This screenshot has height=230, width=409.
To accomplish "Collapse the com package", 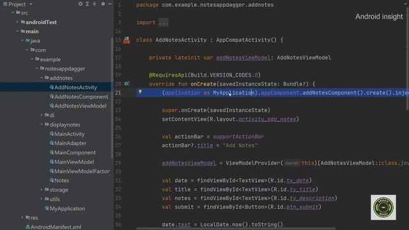I will click(x=27, y=50).
